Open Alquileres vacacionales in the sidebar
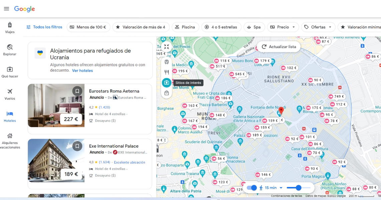381x200 pixels. pos(10,141)
